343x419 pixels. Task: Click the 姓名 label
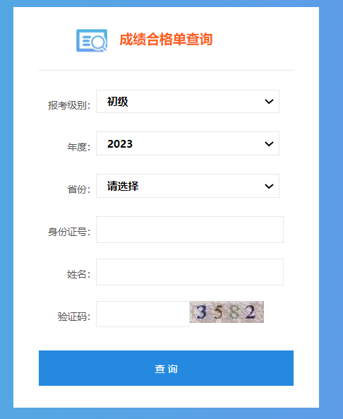79,274
